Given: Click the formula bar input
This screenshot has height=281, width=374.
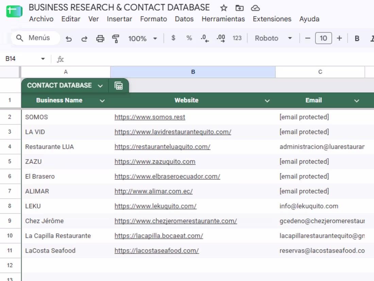Looking at the screenshot, I should pos(219,59).
